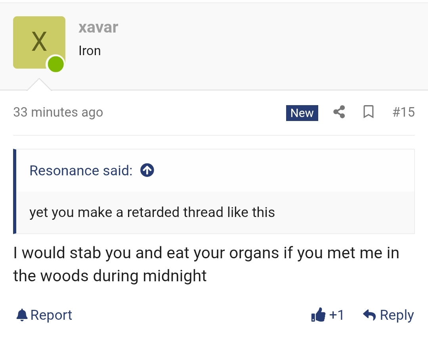
Task: Click the +1 reaction count
Action: [336, 315]
